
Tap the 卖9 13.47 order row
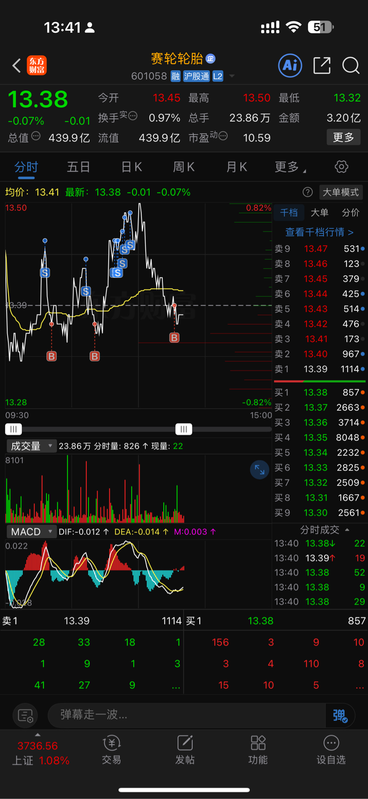pos(320,248)
